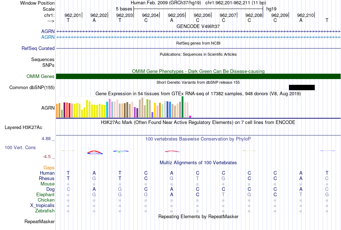Click the dark green OMIM gene bar
This screenshot has width=341, height=230.
pos(198,76)
